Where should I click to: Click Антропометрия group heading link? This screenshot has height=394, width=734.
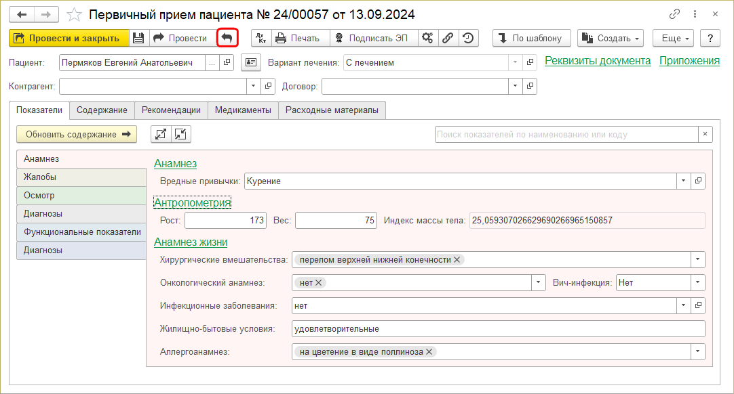coord(193,202)
